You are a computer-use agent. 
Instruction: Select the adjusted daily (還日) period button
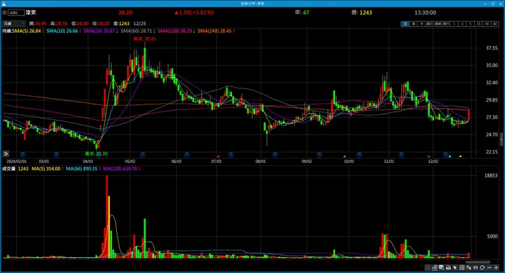click(x=430, y=24)
